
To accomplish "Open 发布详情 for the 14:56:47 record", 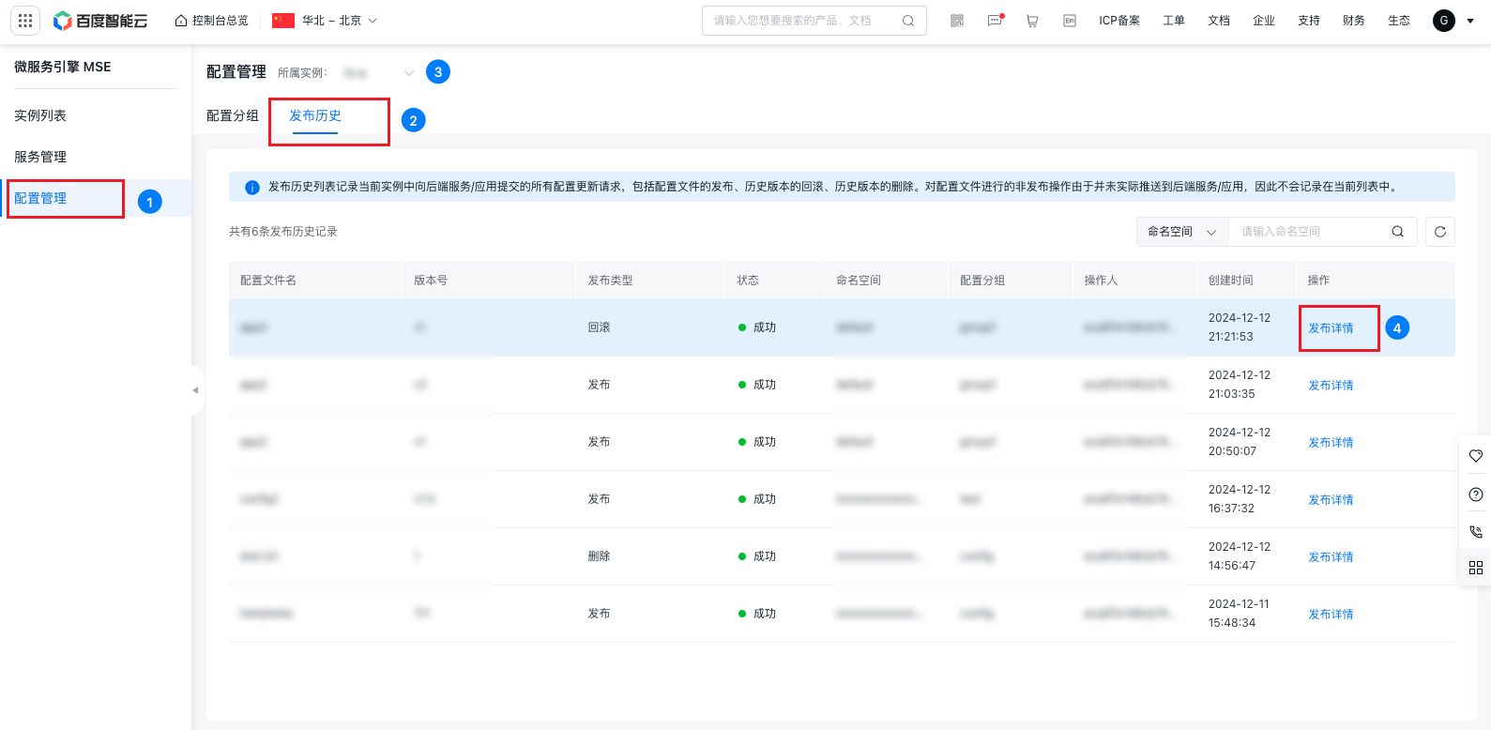I will [1331, 557].
